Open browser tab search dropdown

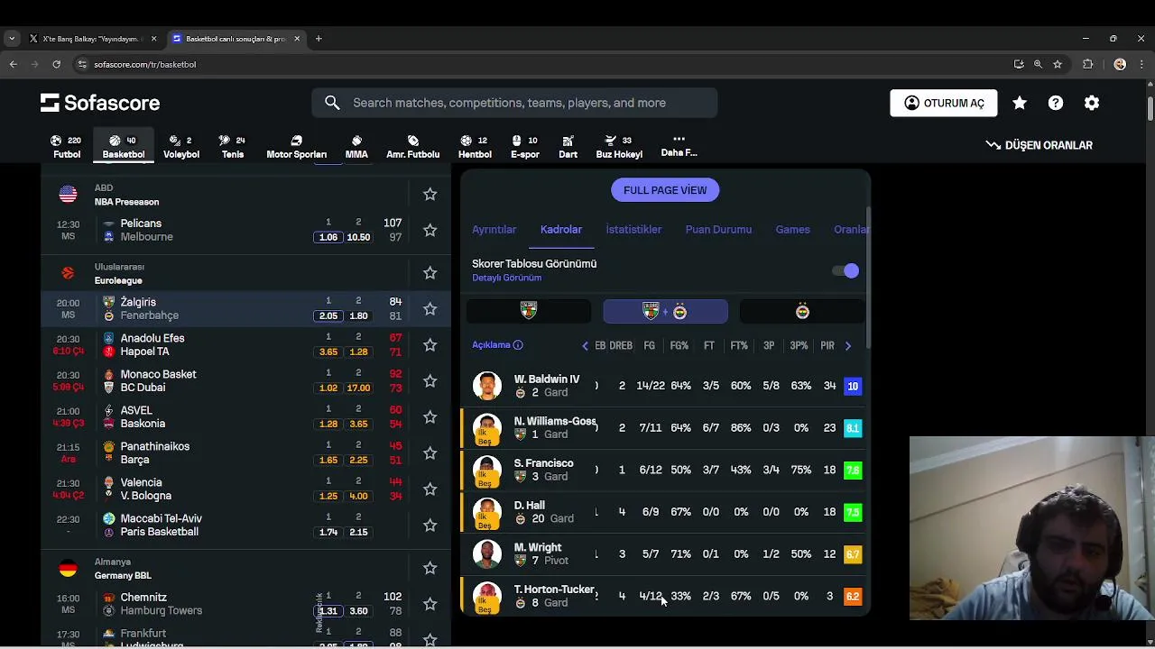11,39
